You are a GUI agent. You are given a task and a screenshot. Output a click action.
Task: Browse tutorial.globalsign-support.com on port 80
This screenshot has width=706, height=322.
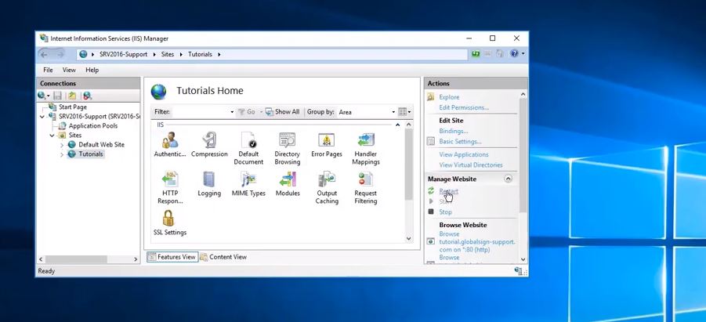coord(477,242)
